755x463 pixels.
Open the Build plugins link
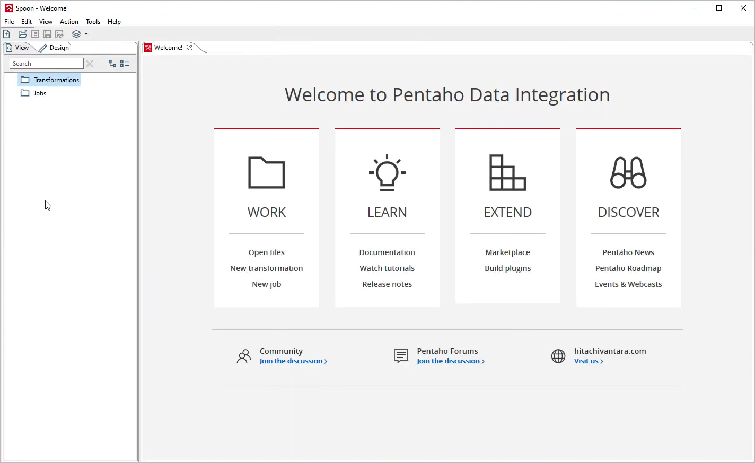(508, 268)
